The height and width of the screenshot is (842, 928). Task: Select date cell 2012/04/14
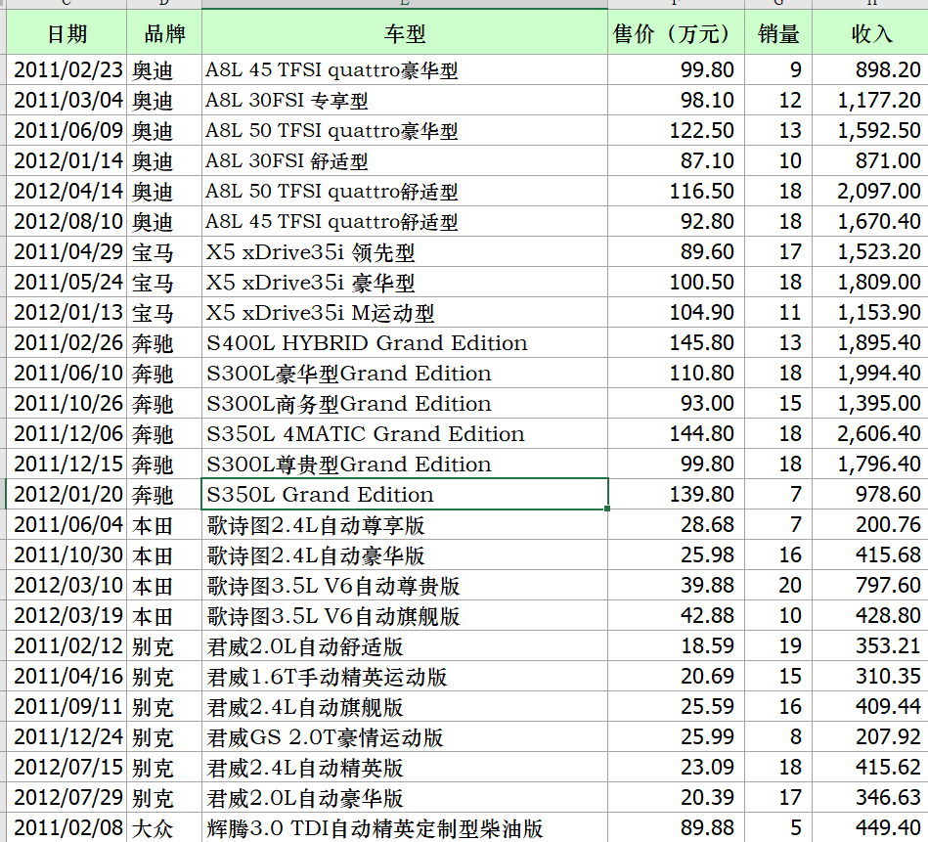[66, 191]
